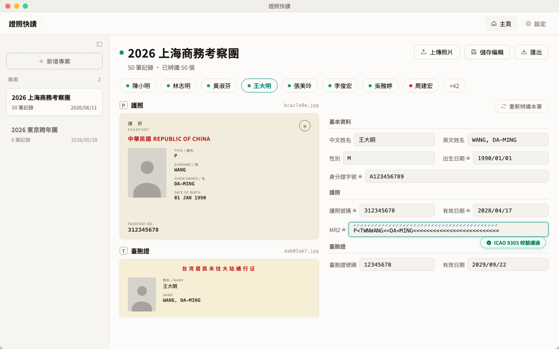Select red-flagged record chip 周建宏
The width and height of the screenshot is (559, 349).
click(421, 86)
